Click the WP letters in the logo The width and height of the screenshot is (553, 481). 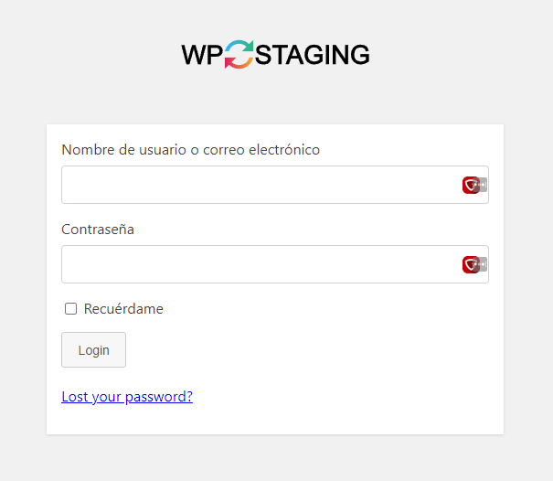pos(202,55)
